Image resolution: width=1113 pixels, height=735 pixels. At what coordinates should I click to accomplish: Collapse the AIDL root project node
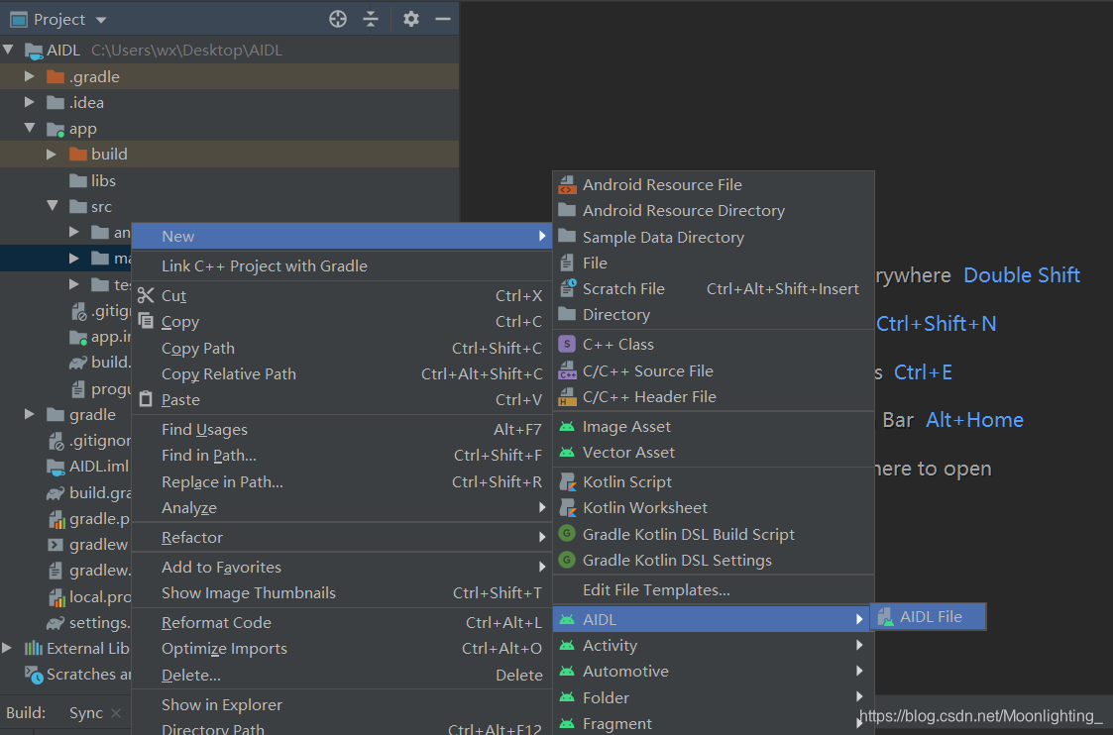[x=8, y=50]
